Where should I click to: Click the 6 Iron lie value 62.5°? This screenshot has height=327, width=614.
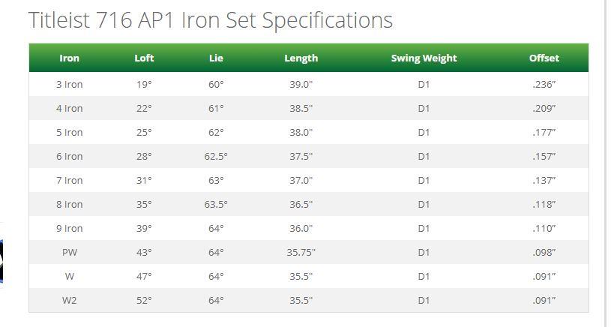(216, 157)
